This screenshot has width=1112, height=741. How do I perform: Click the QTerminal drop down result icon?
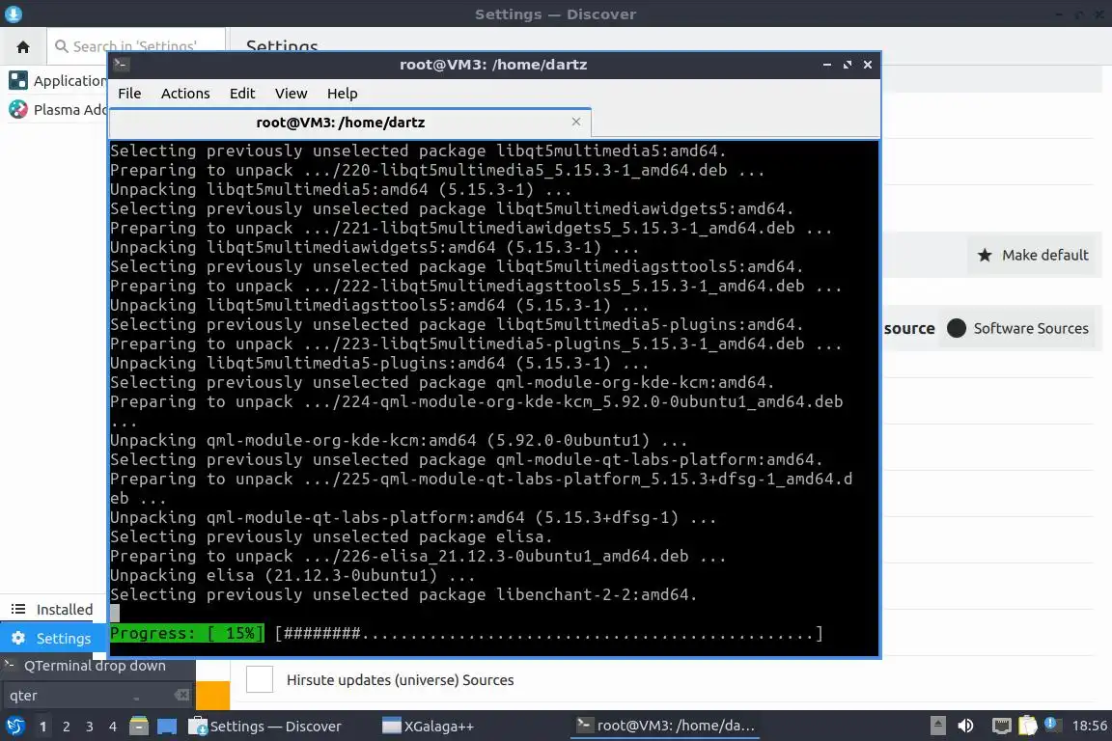coord(10,665)
